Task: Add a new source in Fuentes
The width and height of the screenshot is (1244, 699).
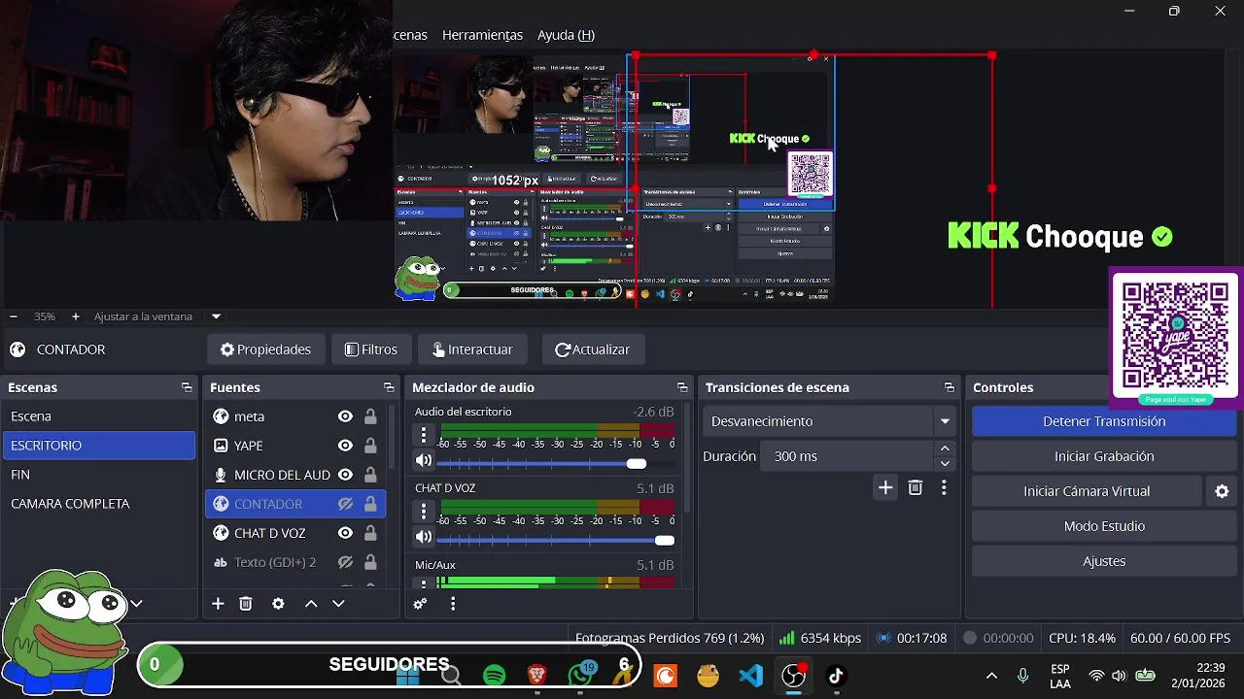Action: 218,604
